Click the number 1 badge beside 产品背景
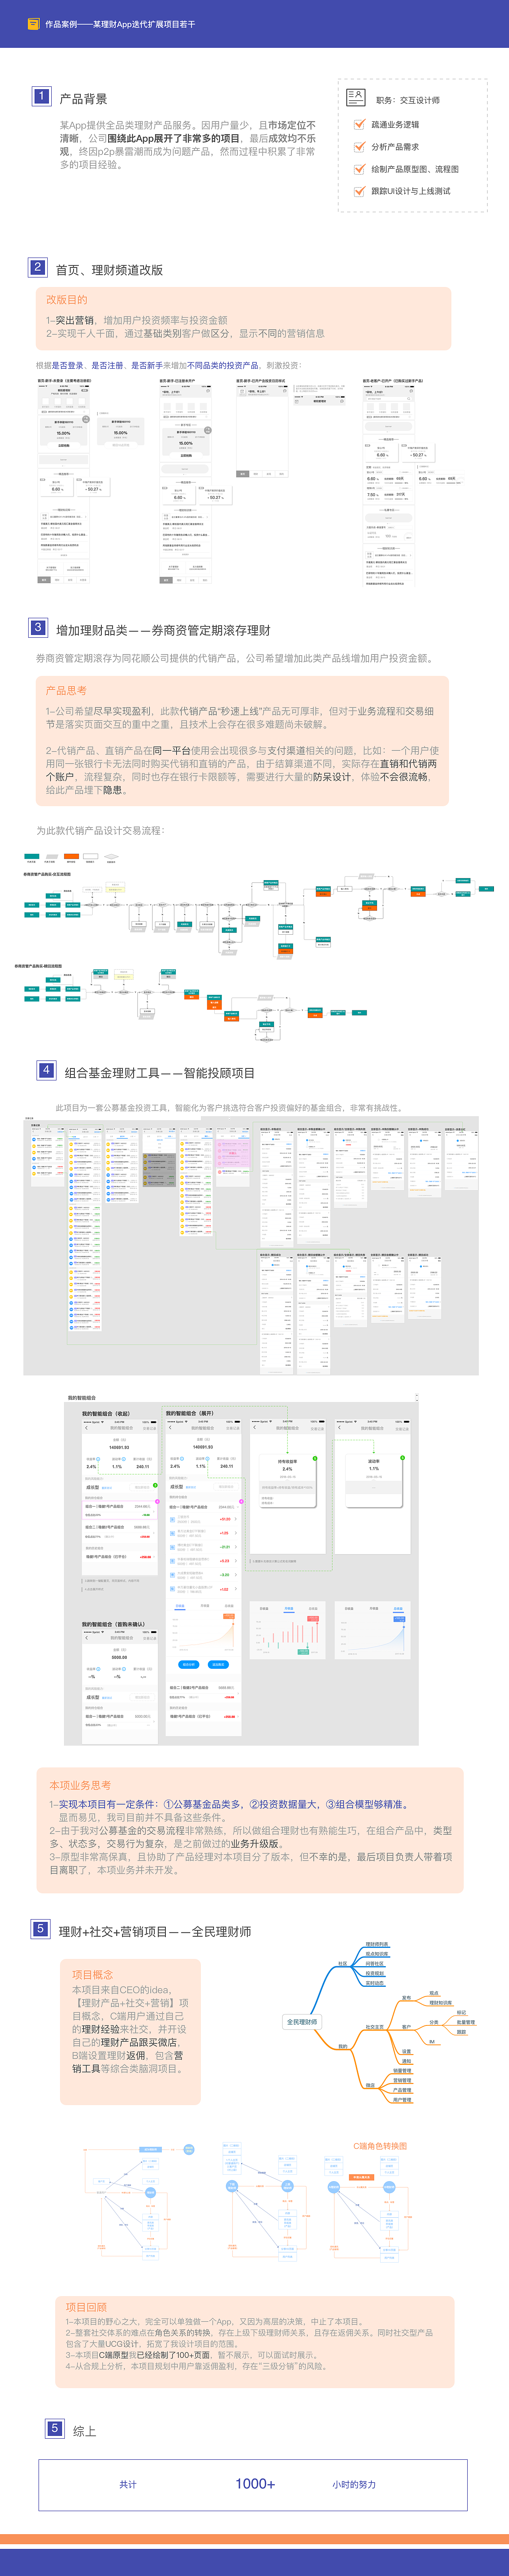Screen dimensions: 509x2576 (x=41, y=96)
